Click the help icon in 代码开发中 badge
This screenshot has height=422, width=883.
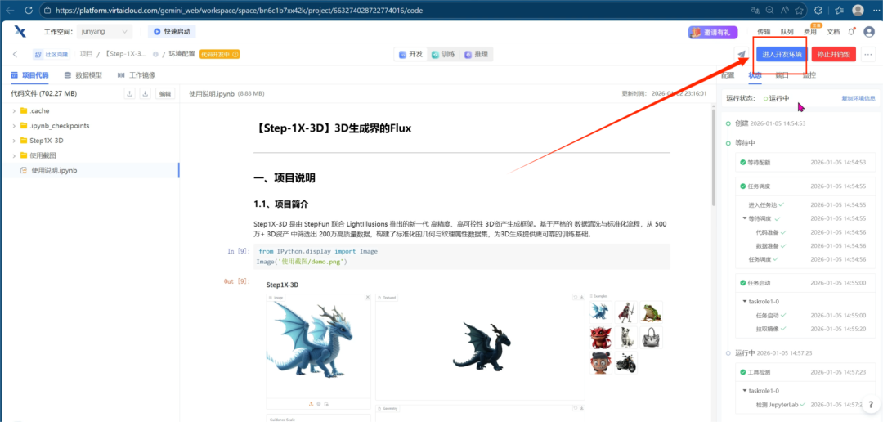(x=235, y=54)
